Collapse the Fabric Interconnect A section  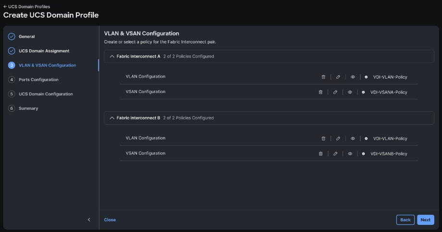(112, 56)
